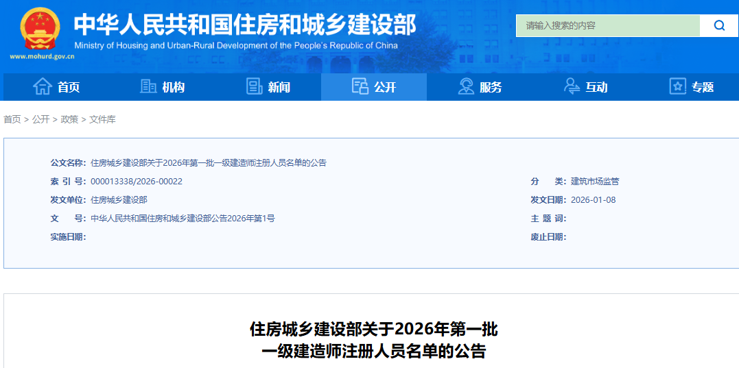
Task: Click the category value 建筑市场监管
Action: coord(595,182)
